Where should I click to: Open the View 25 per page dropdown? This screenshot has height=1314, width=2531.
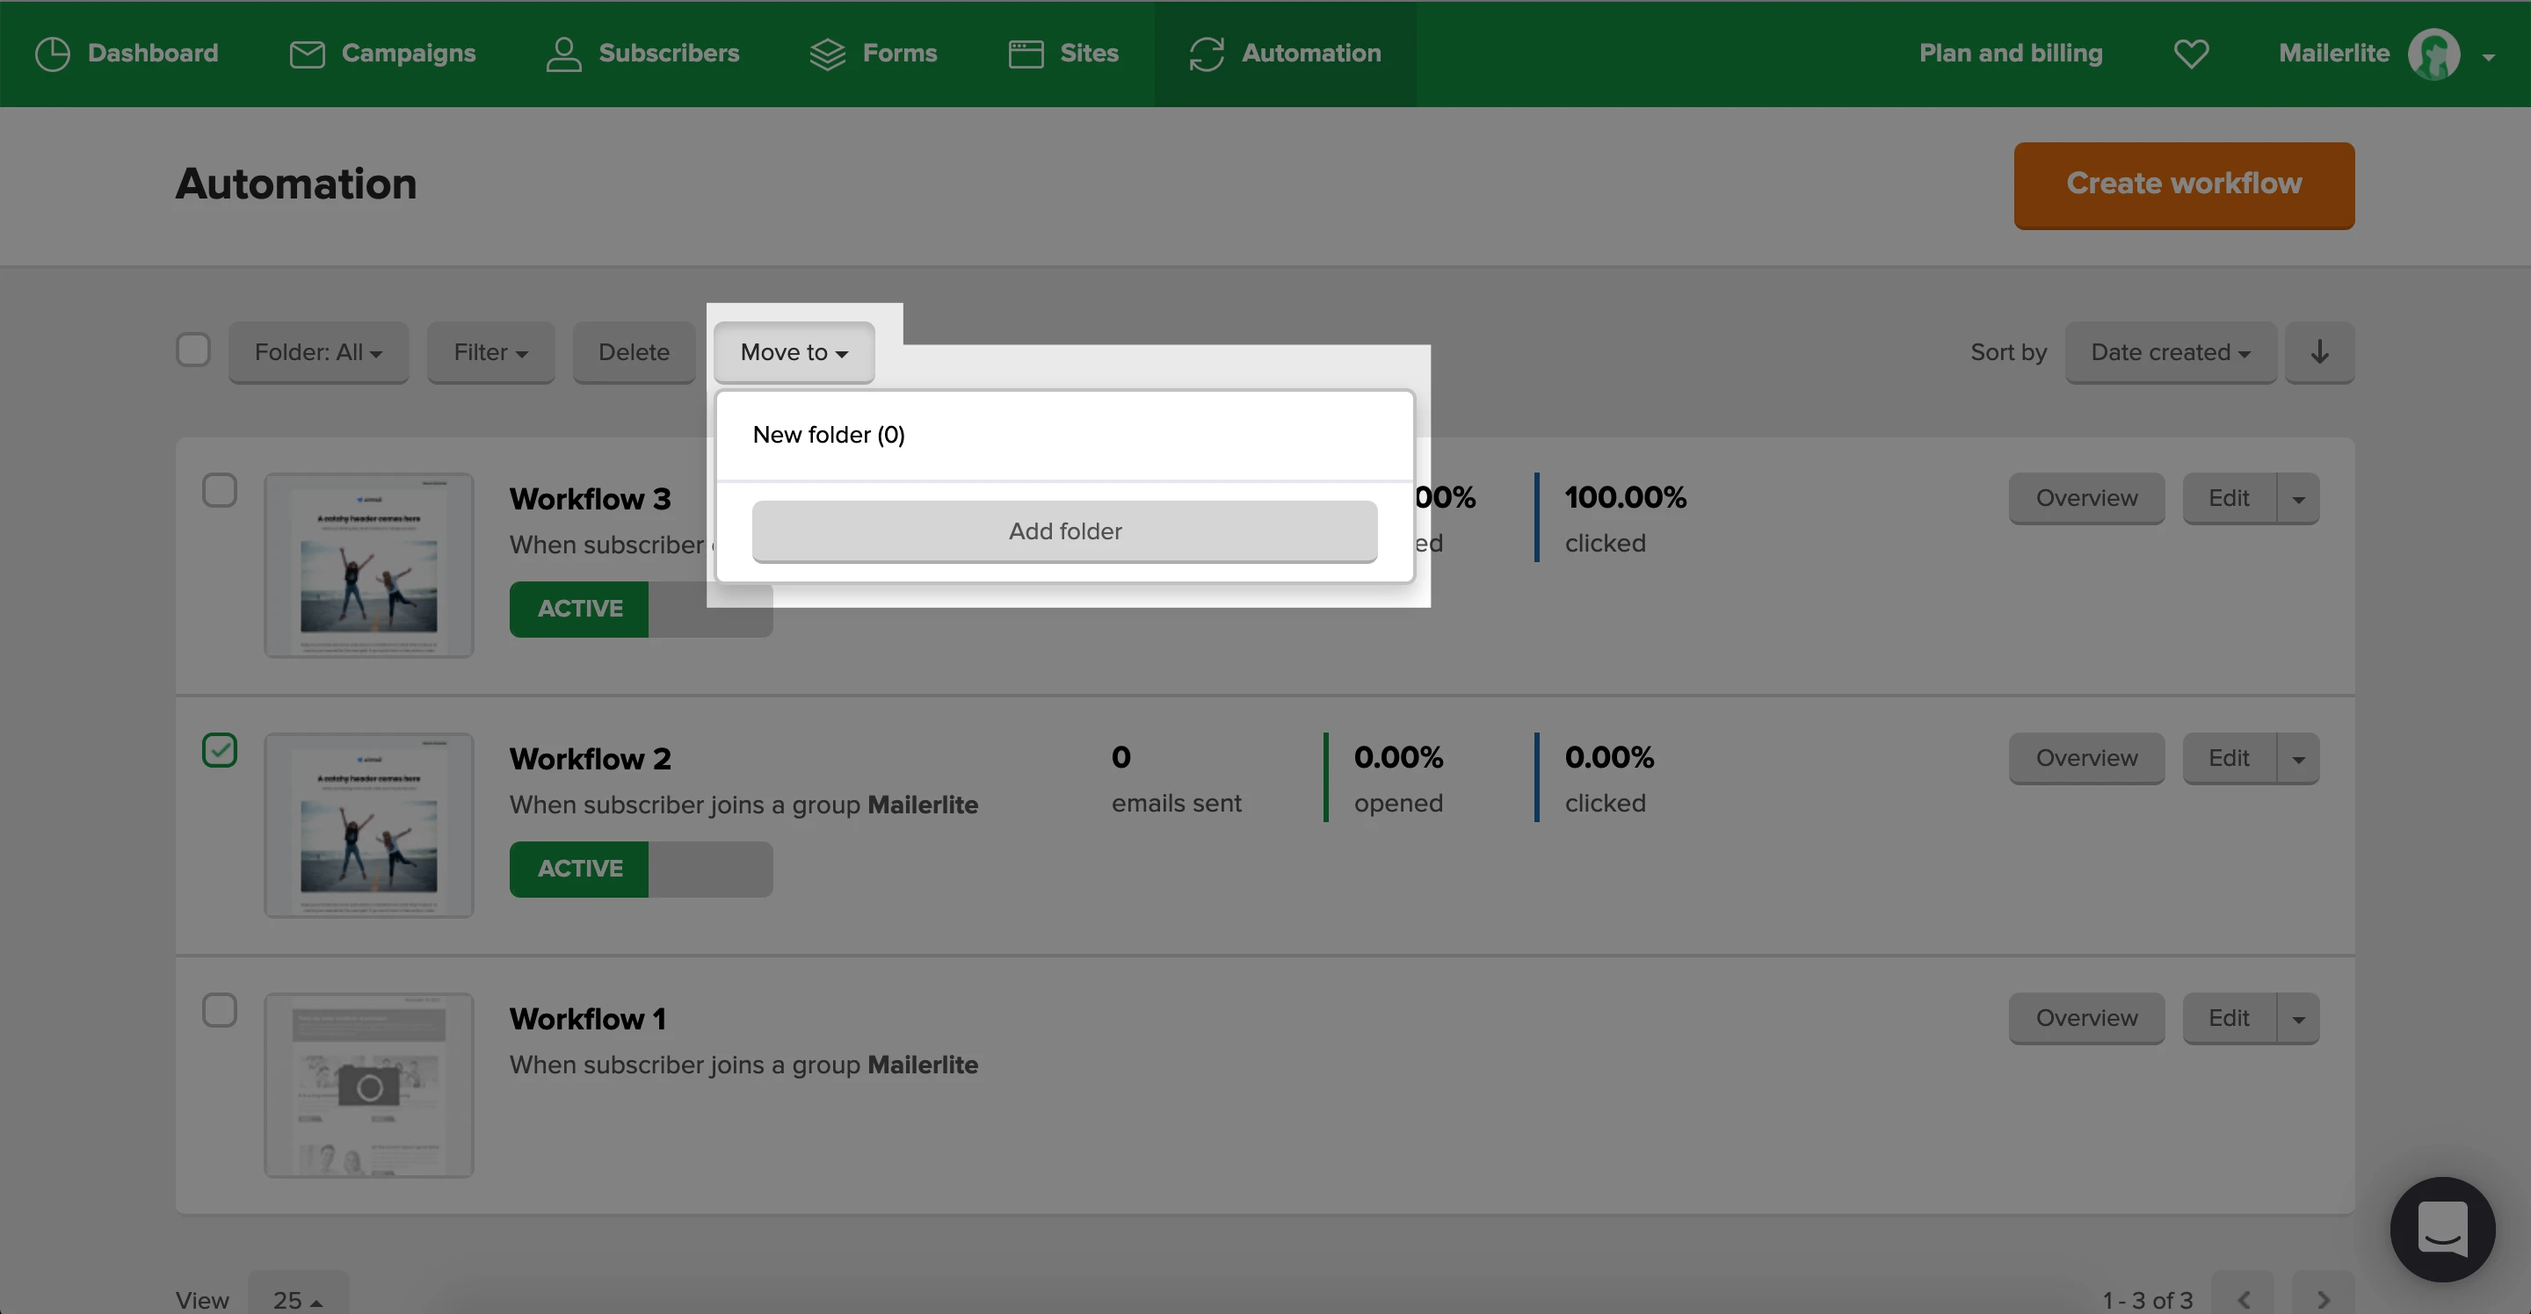[298, 1298]
